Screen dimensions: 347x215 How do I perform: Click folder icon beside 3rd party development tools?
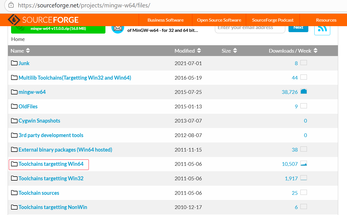(x=14, y=135)
